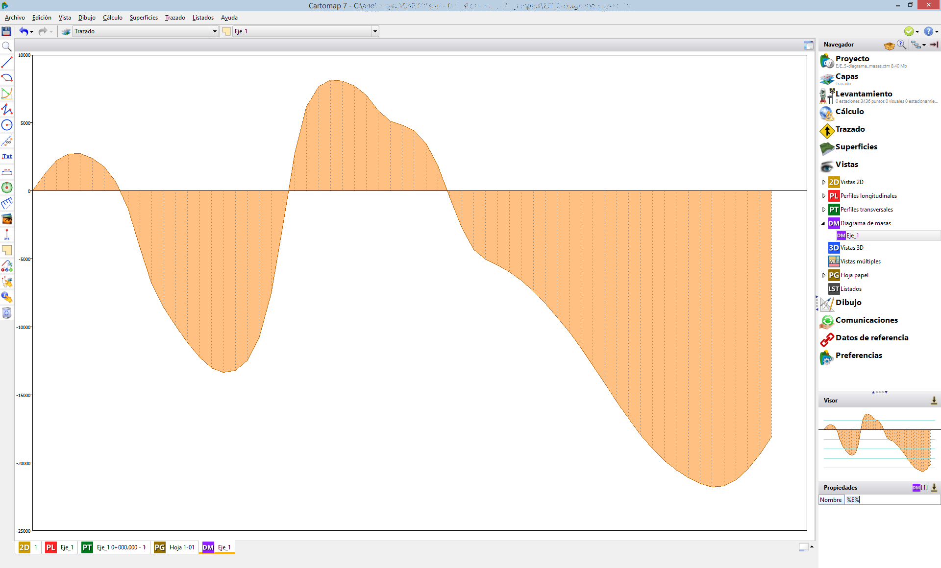Expand the Perfiles longitudinales tree node
The width and height of the screenshot is (941, 568).
824,196
